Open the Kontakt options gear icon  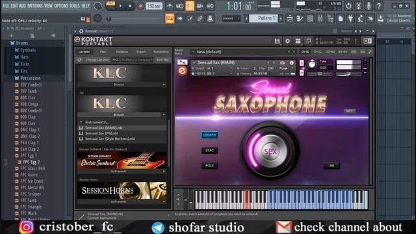(287, 41)
